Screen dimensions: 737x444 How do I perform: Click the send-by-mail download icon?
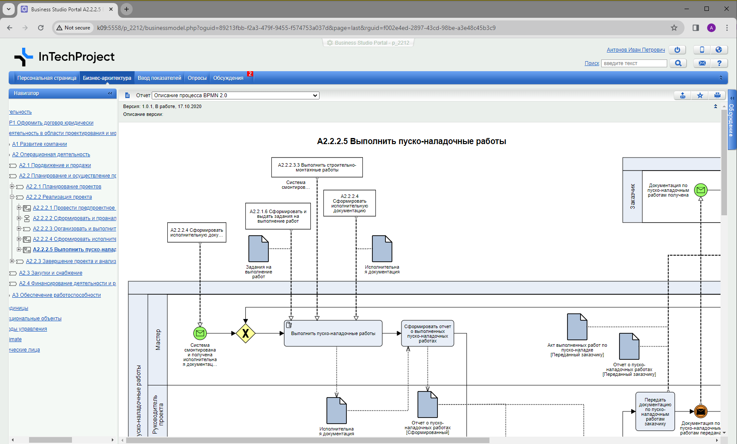[x=683, y=95]
